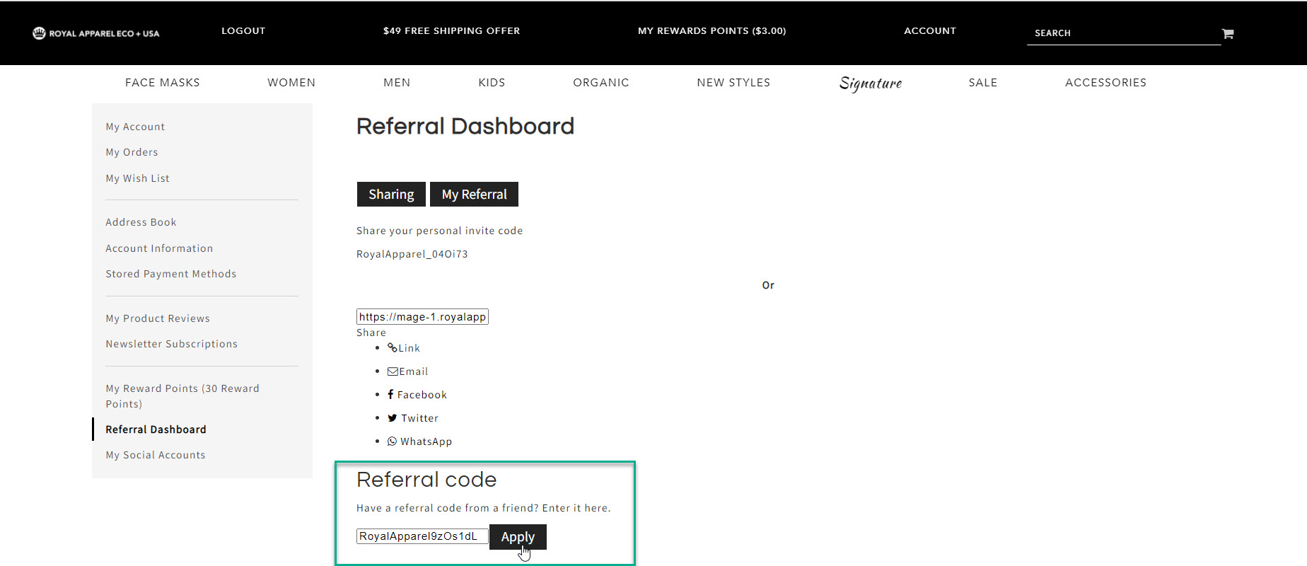The height and width of the screenshot is (566, 1307).
Task: Open the Account link in header
Action: pyautogui.click(x=930, y=31)
